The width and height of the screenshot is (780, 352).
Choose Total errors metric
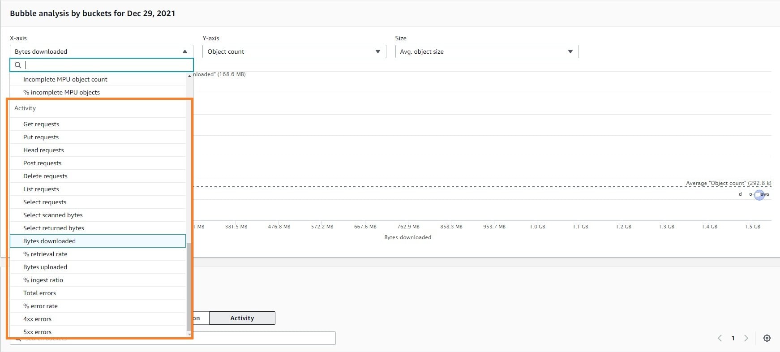[x=39, y=293]
